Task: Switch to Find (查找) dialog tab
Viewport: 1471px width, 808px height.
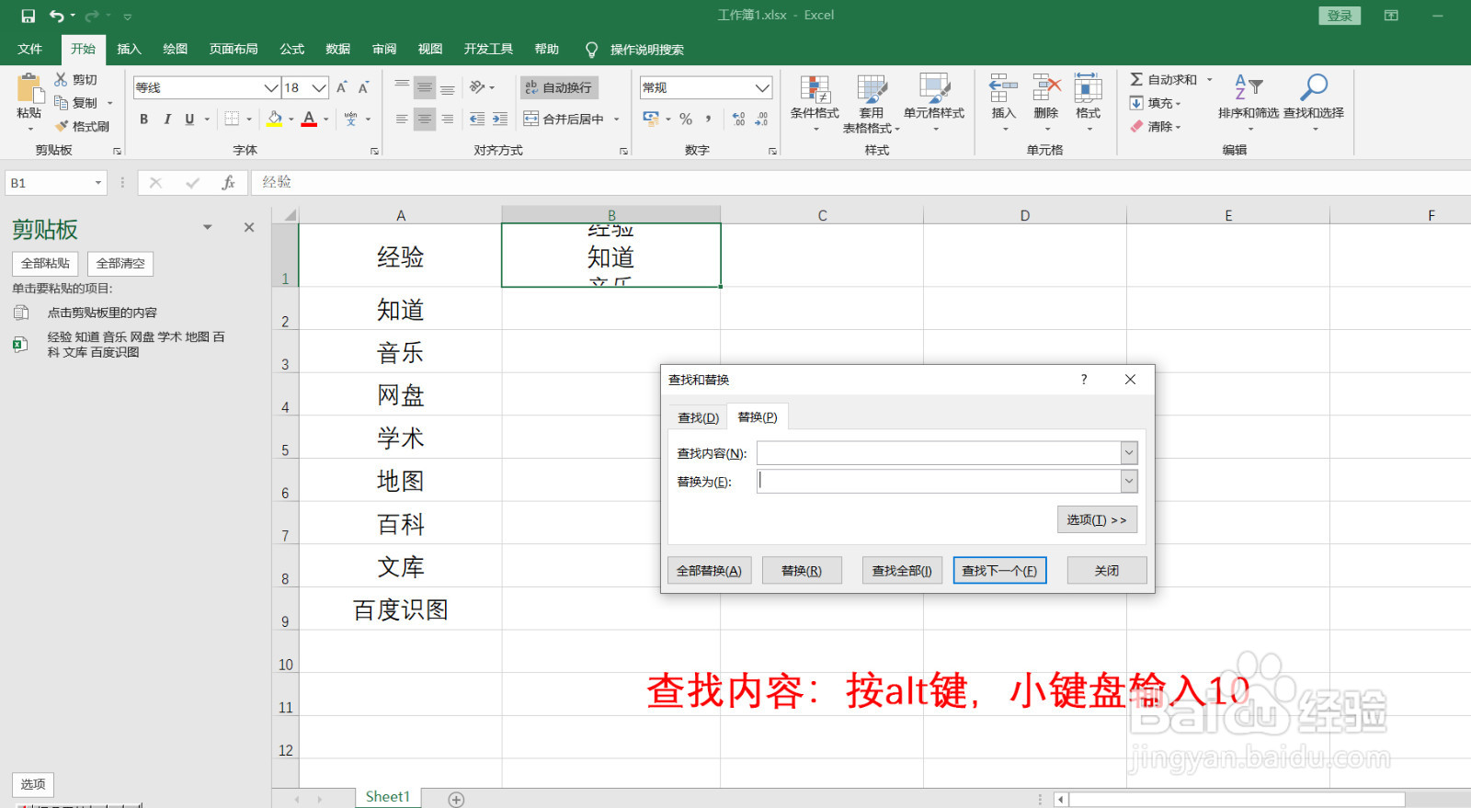Action: (x=698, y=417)
